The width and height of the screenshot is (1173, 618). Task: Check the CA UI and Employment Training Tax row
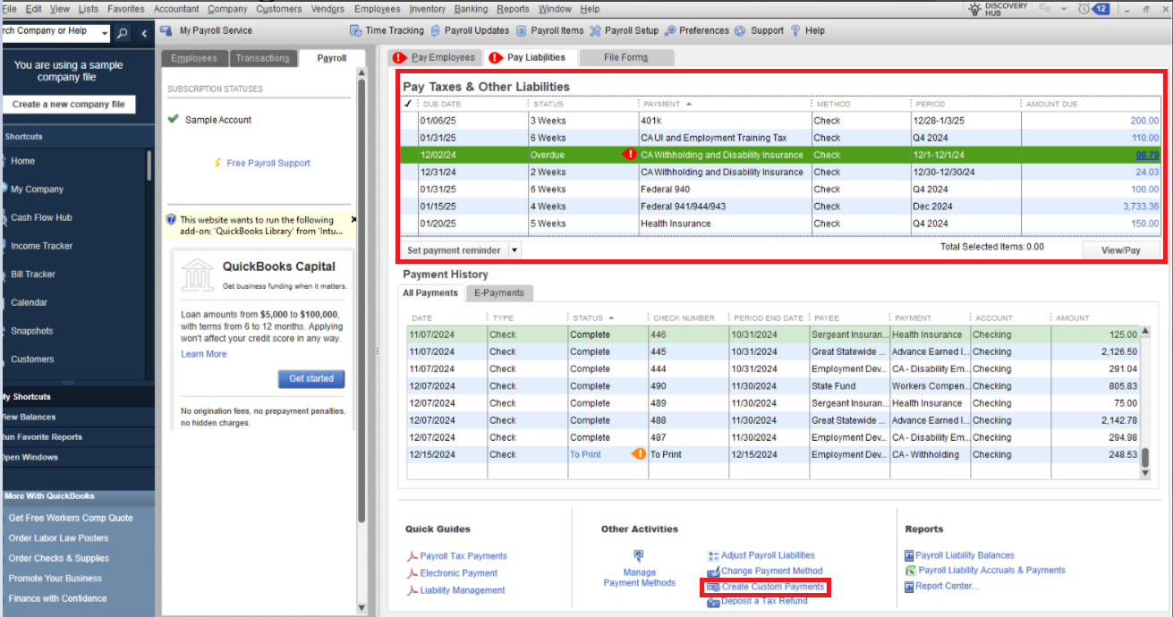(409, 138)
